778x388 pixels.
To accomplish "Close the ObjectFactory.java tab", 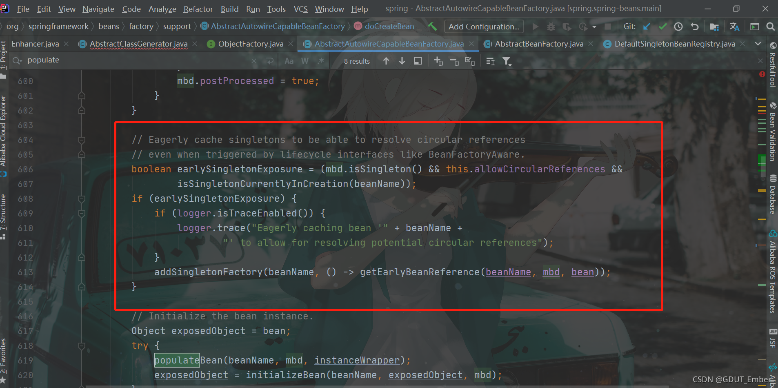I will tap(291, 44).
